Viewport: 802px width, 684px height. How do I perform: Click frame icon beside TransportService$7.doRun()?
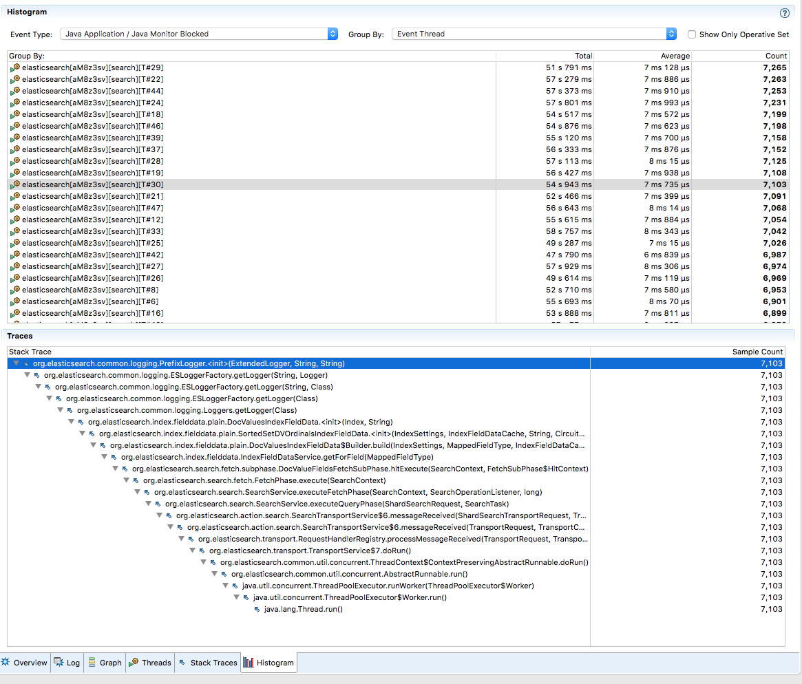pos(202,551)
